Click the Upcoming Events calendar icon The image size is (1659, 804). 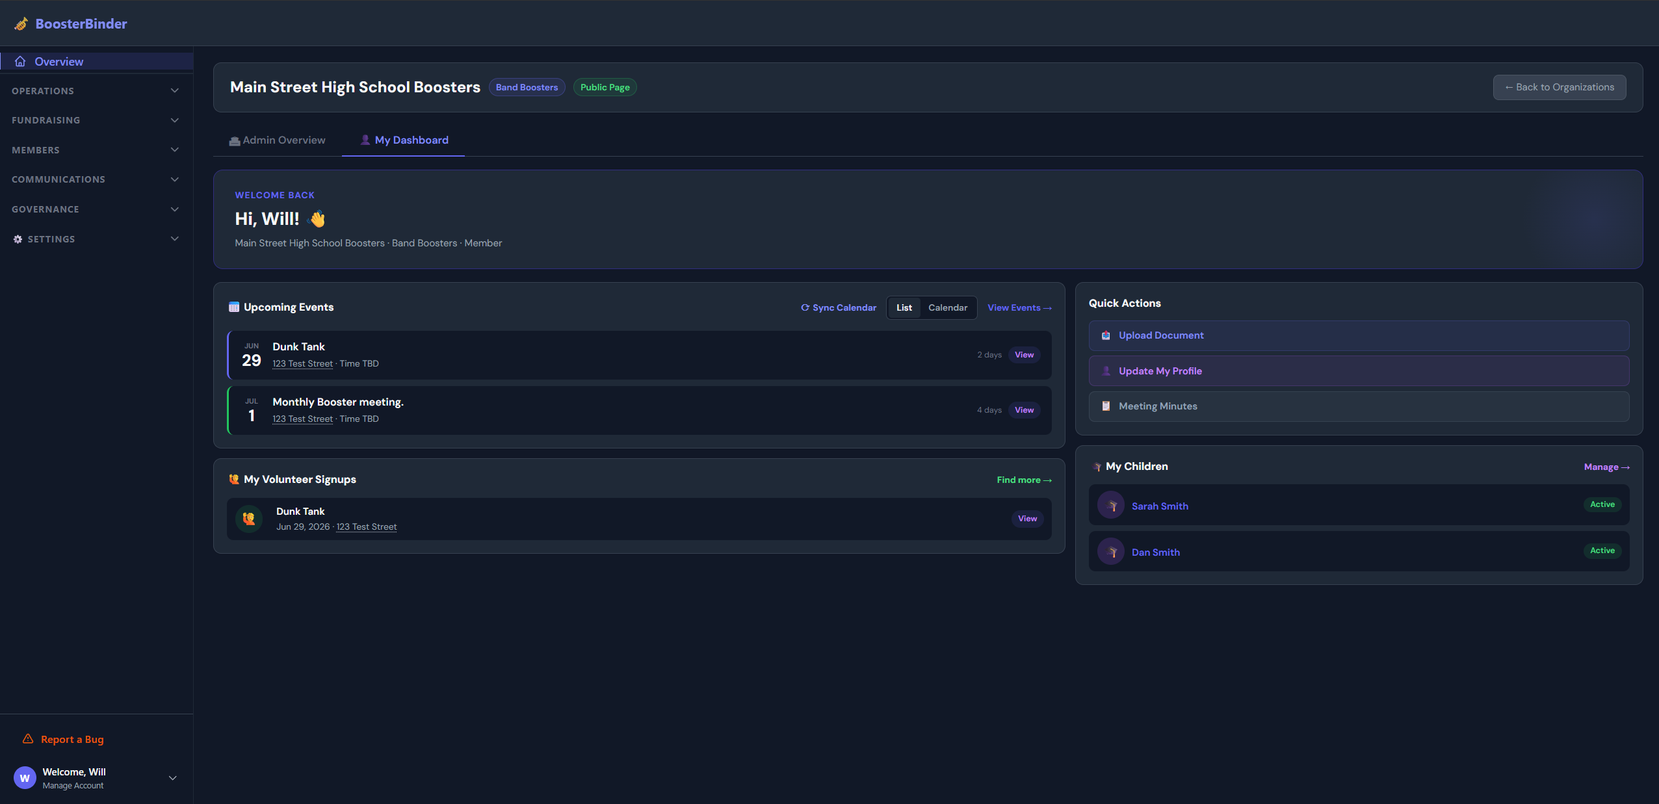point(234,307)
